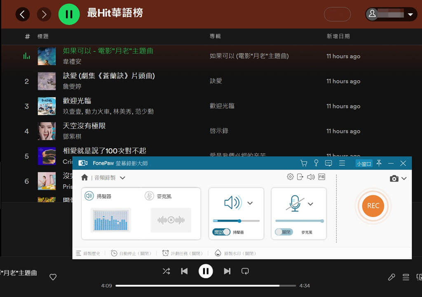Like the current song heart icon

pos(53,277)
